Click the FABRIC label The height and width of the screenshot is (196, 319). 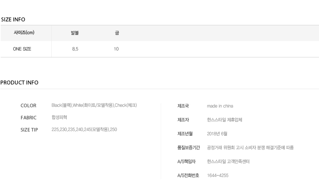click(29, 118)
